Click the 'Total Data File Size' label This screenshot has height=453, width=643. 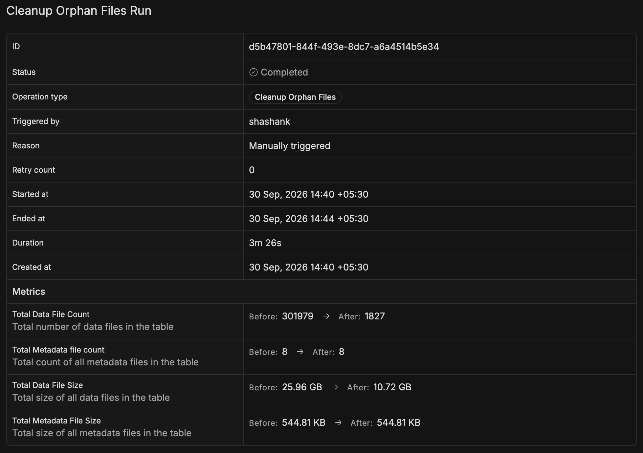[x=48, y=385]
